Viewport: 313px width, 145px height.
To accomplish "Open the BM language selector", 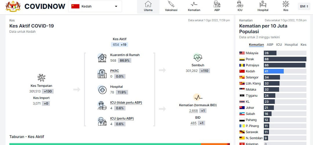I will (x=304, y=6).
